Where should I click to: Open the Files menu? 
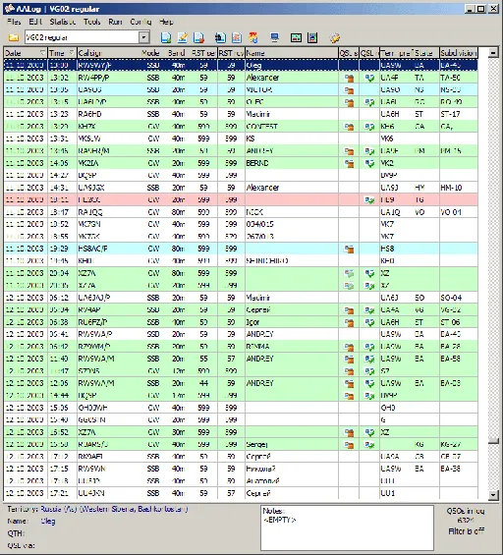(14, 22)
